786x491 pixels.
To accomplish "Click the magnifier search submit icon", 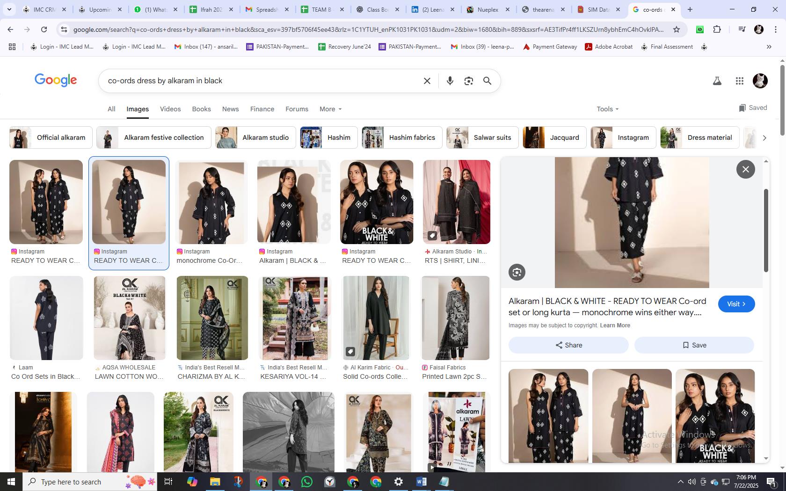I will [x=487, y=81].
